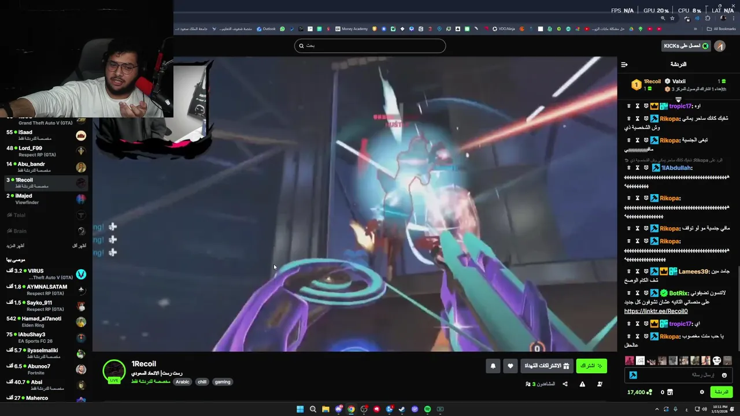This screenshot has height=416, width=740.
Task: Click 1lAbdullah username in chat
Action: pyautogui.click(x=675, y=168)
